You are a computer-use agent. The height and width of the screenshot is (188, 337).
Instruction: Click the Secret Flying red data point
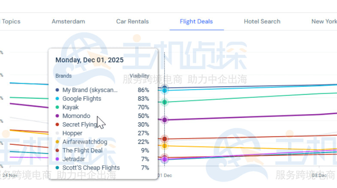(164, 139)
